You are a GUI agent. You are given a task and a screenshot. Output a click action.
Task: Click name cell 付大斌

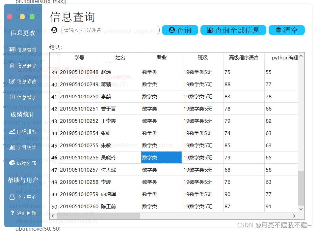point(120,170)
